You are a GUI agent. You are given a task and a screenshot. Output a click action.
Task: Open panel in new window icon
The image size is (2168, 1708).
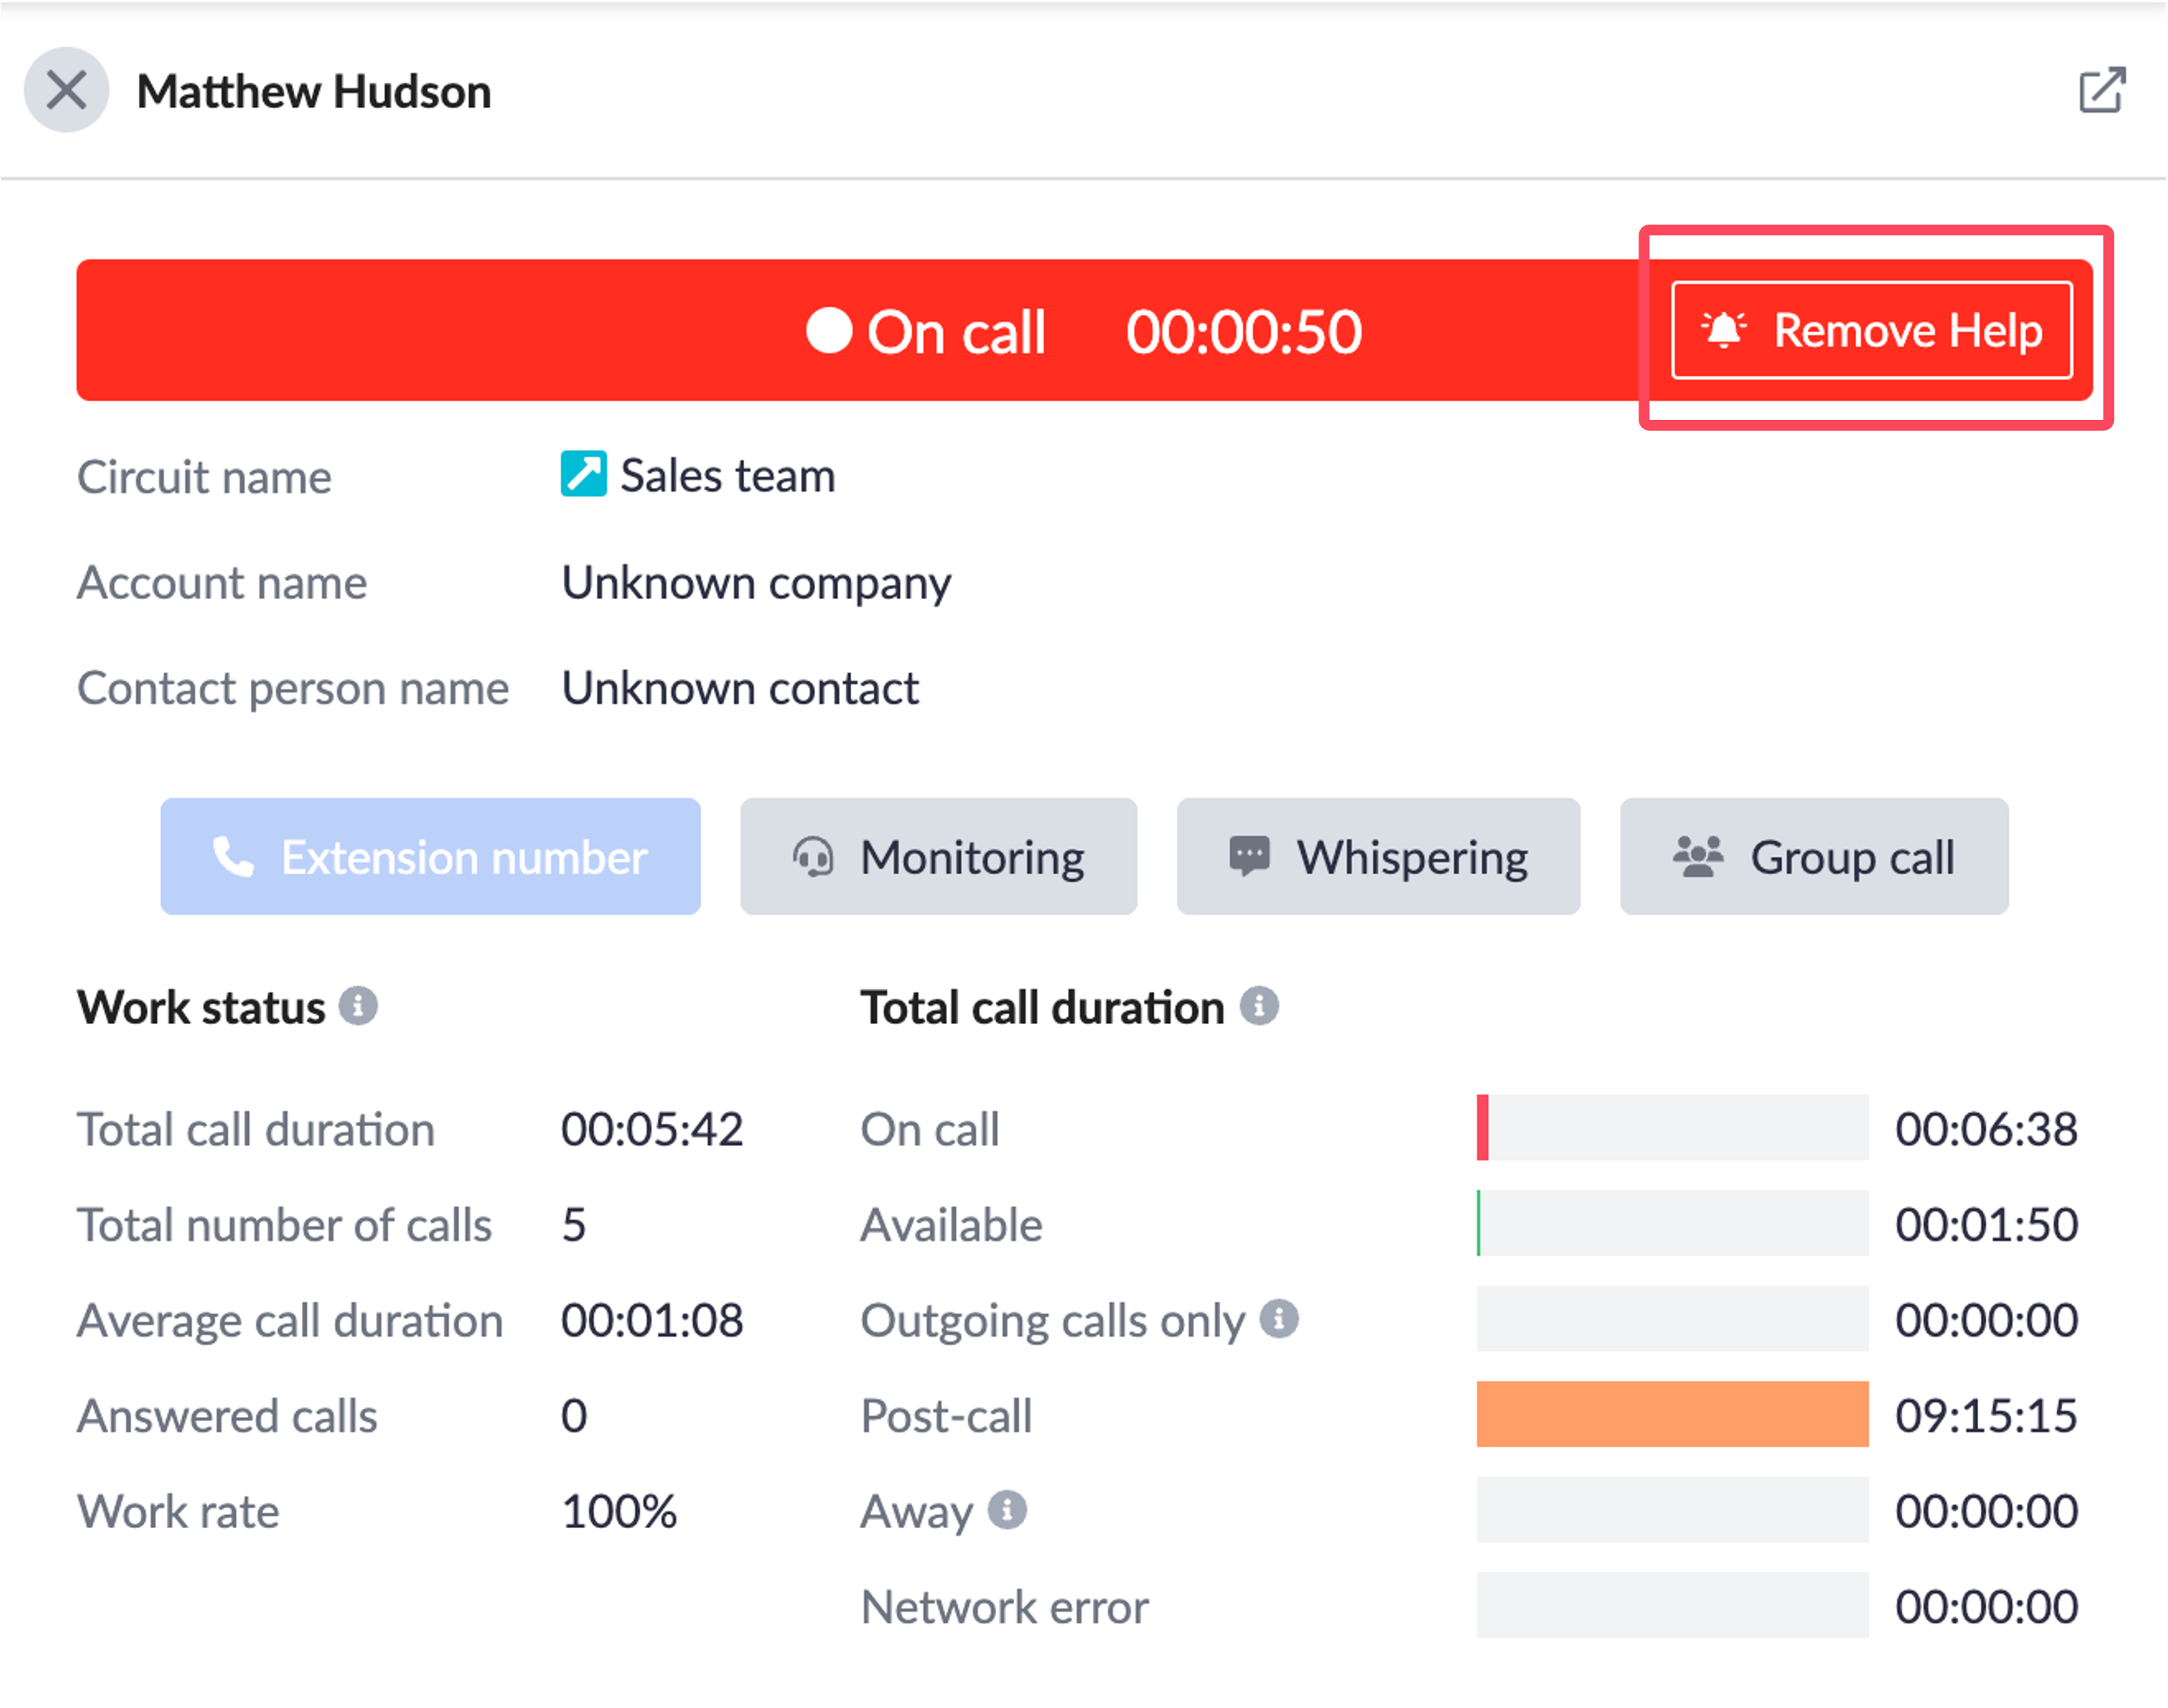pos(2101,91)
